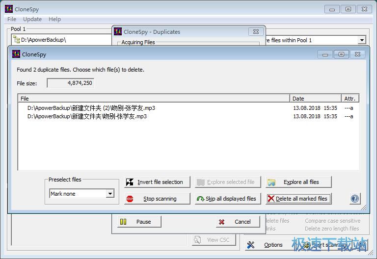Click the red stop sign icon
The width and height of the screenshot is (377, 259).
[x=130, y=199]
